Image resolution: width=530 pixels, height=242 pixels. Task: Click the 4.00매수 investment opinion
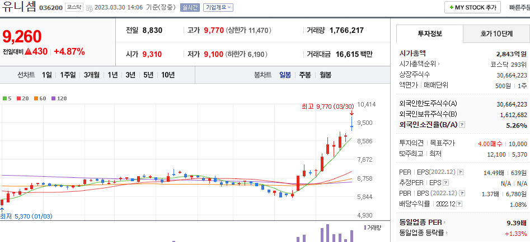point(490,144)
